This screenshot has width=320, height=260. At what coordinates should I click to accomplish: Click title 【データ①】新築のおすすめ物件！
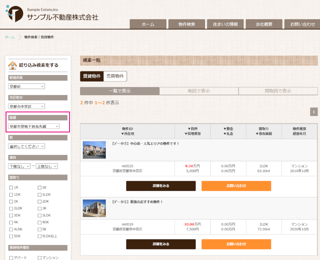137,202
